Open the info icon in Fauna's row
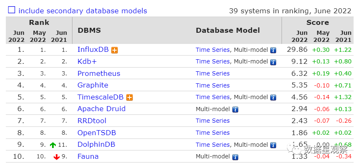Screen dimensions: 359x165 tap(235, 157)
